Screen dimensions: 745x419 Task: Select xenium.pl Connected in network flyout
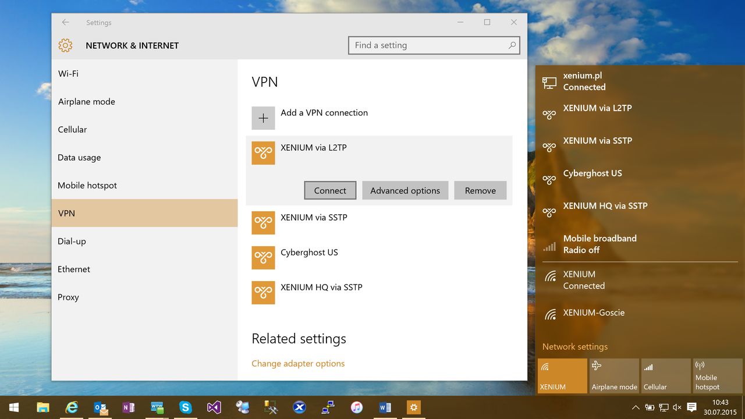click(x=639, y=81)
